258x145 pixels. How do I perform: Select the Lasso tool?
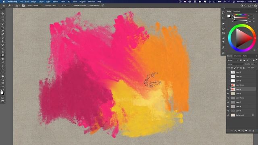click(3, 21)
